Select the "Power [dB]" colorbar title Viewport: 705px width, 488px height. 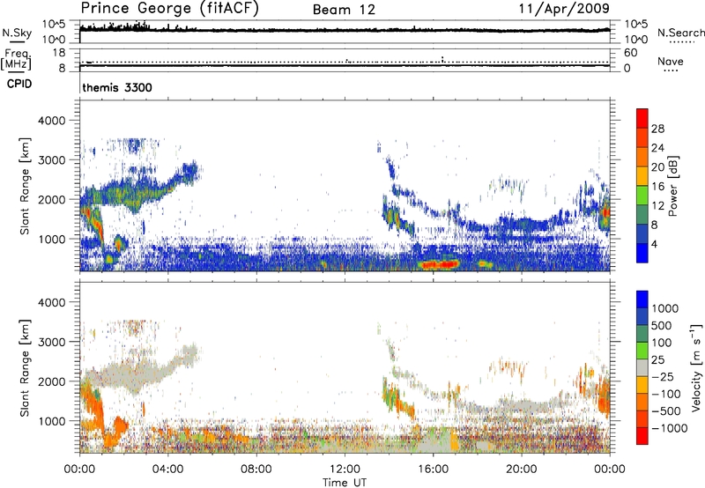[673, 186]
